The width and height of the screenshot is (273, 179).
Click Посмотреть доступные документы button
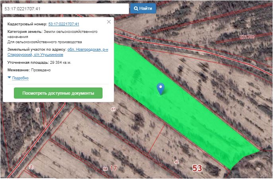58,93
